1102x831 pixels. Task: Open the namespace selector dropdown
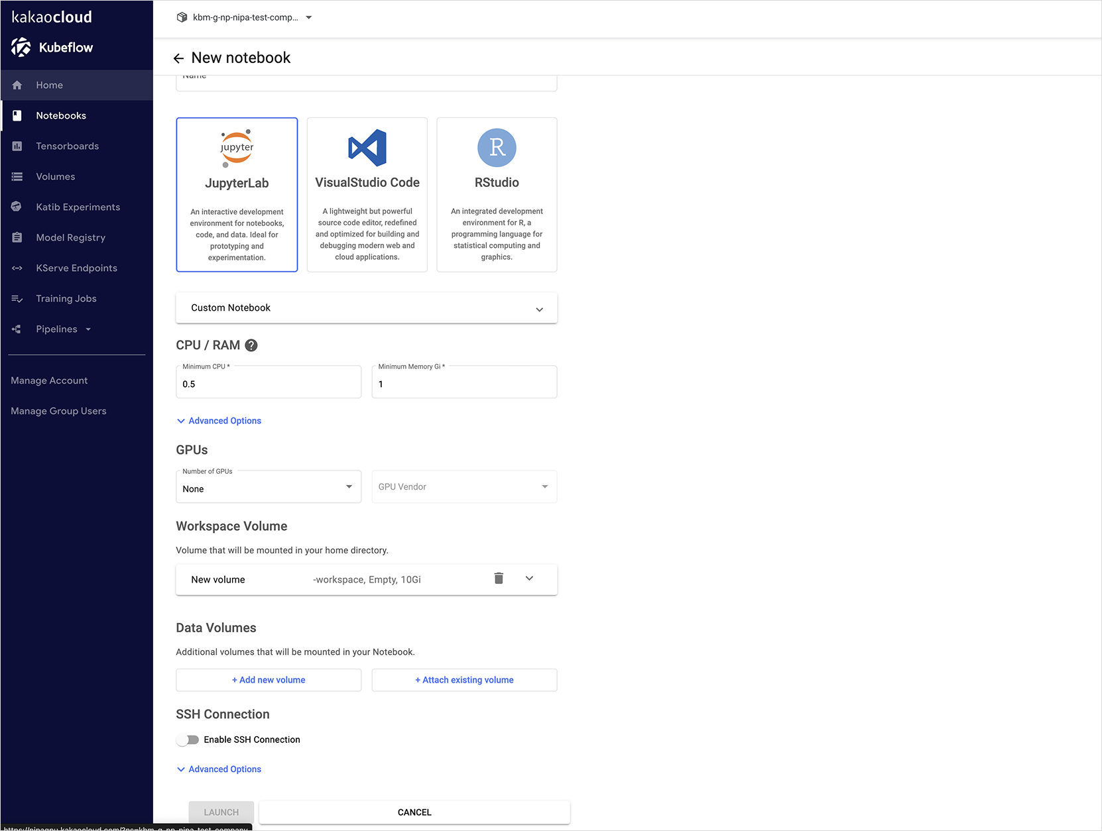245,17
